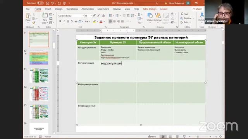The image size is (248, 139).
Task: Toggle Italic formatting
Action: 64,21
